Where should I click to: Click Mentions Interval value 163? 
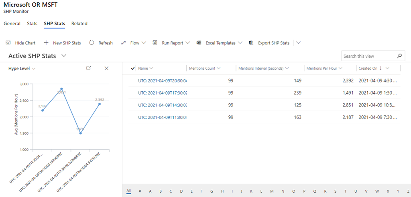298,117
